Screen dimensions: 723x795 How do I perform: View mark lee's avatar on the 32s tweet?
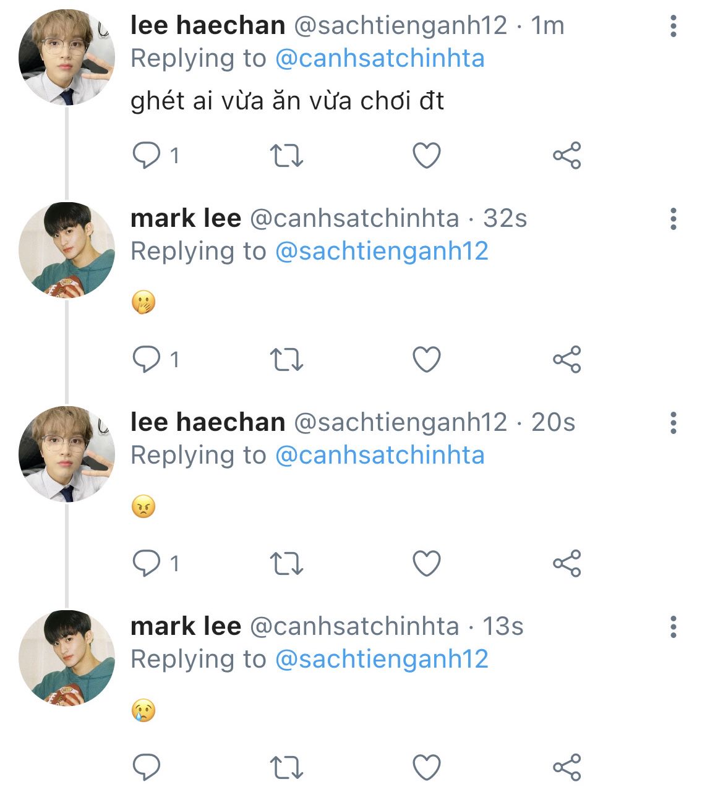coord(67,250)
